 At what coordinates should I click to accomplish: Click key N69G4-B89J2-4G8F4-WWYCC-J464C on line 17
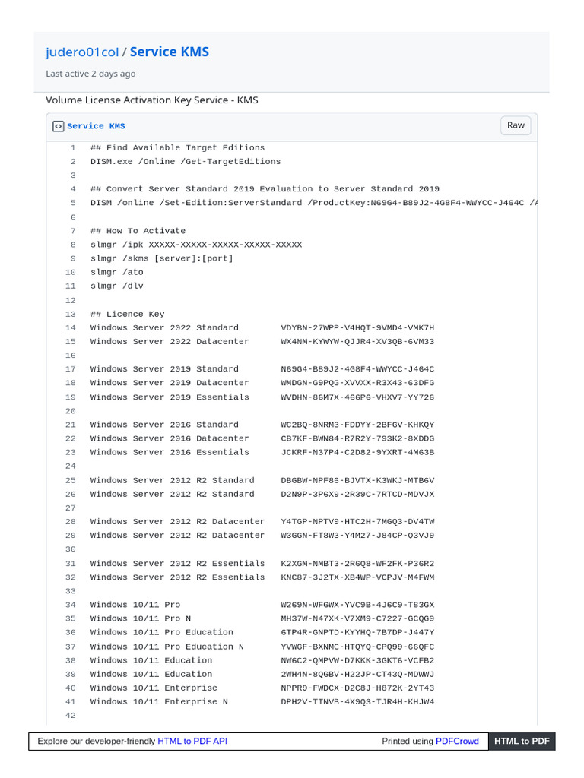click(x=357, y=369)
